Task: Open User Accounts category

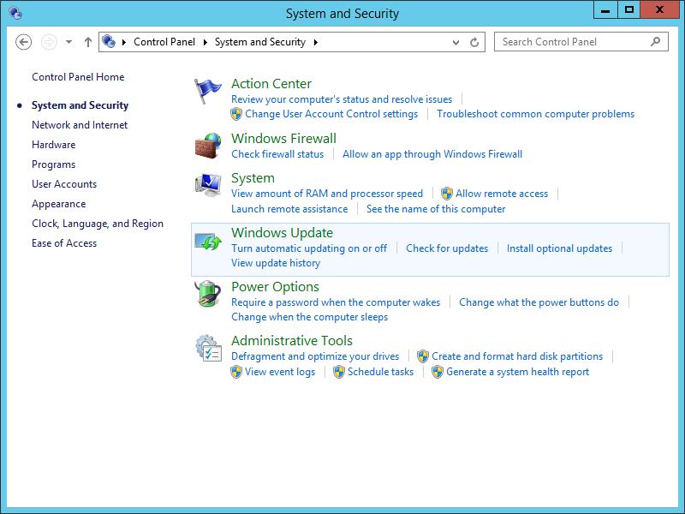Action: click(63, 184)
